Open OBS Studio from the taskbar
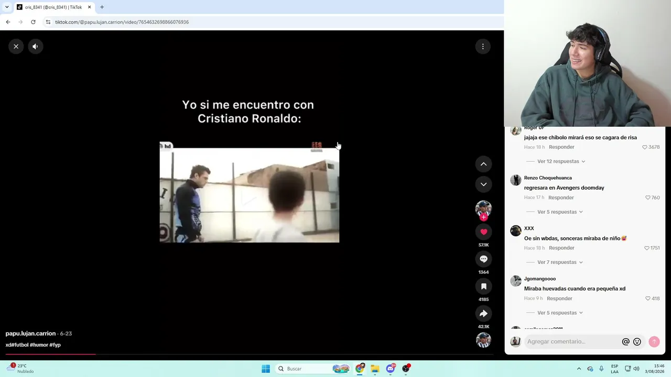The width and height of the screenshot is (671, 377). [x=406, y=369]
